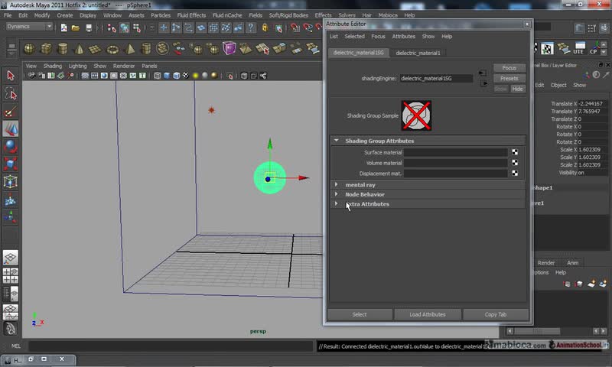
Task: Switch to four-view panel layout
Action: (11, 275)
